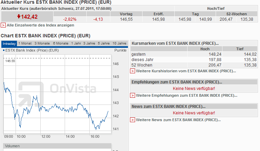This screenshot has width=260, height=151.
Task: Click the absolute change -4,13
Action: click(98, 19)
